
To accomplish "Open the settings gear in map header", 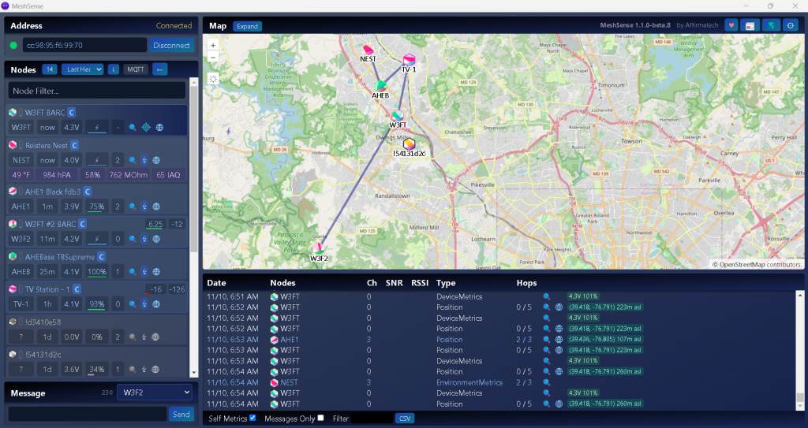I will pyautogui.click(x=791, y=26).
